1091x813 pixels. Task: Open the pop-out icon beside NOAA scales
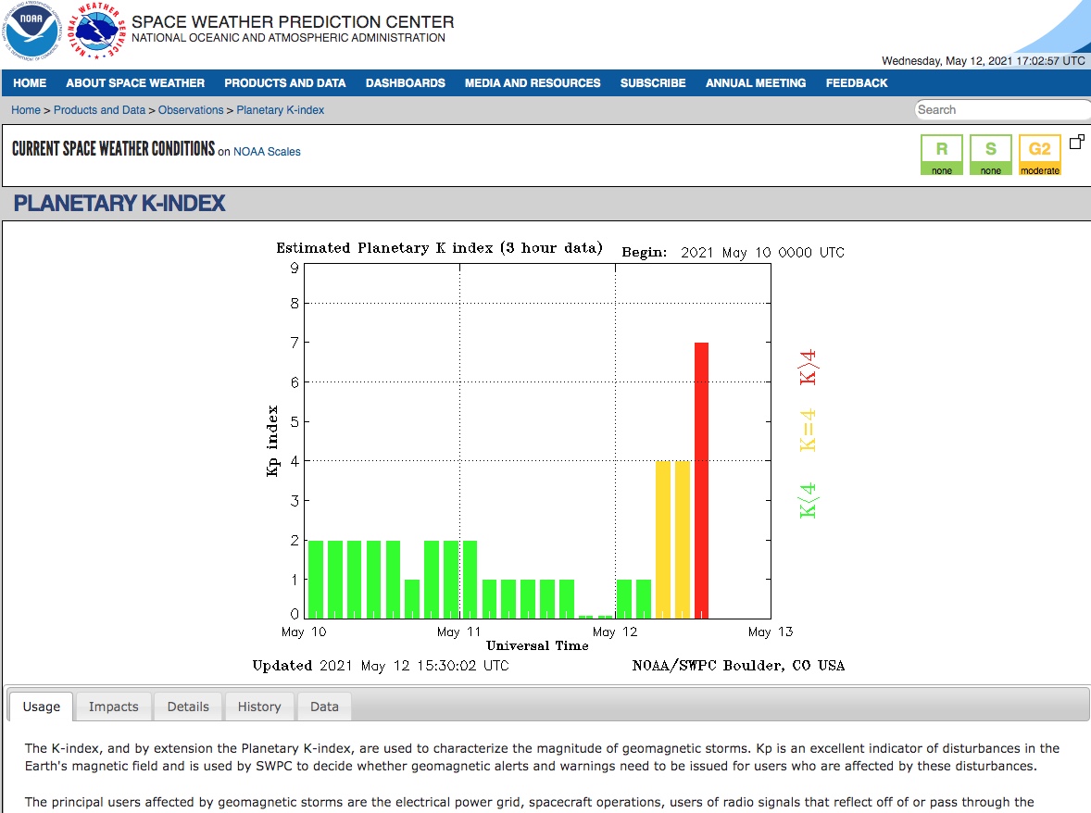[x=1076, y=142]
